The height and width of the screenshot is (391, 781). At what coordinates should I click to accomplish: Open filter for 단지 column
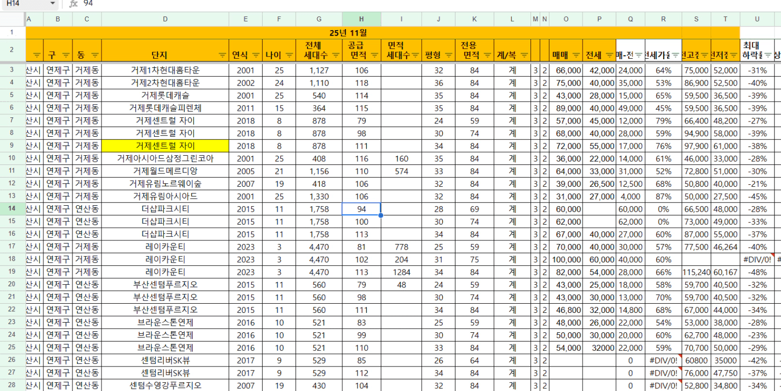click(x=222, y=55)
